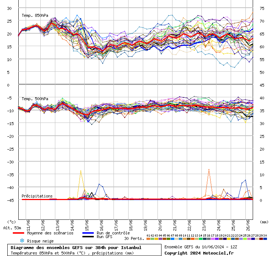
Task: Click the 23/06 date axis label
Action: (x=204, y=225)
